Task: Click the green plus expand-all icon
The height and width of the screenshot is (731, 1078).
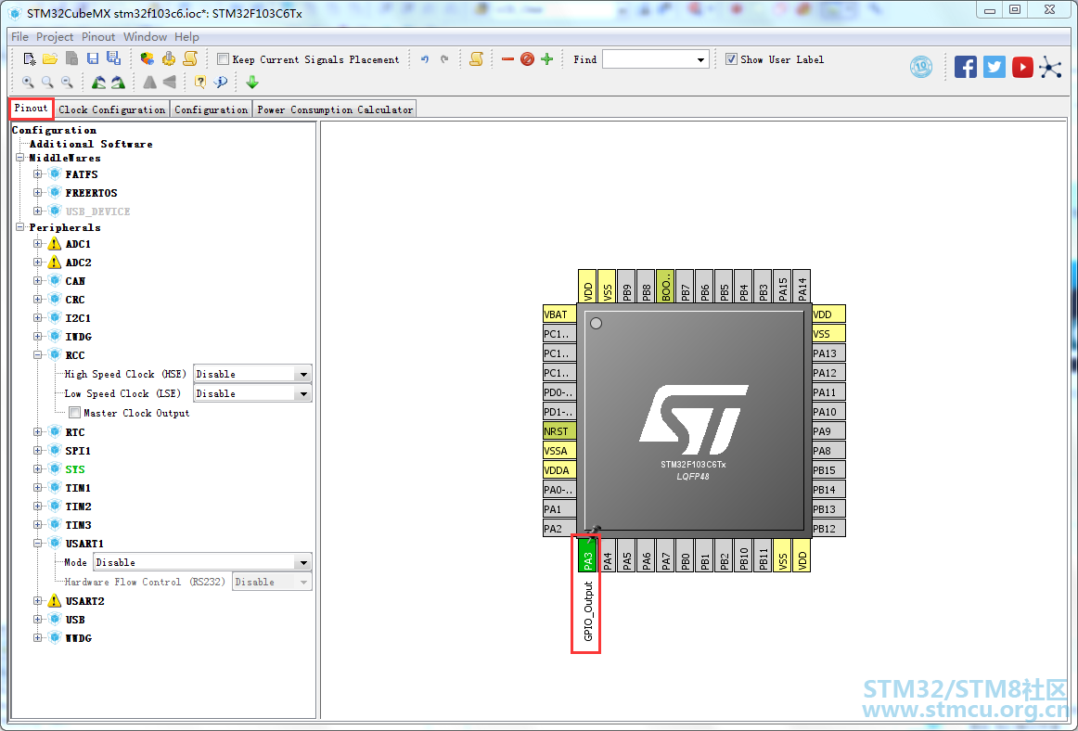Action: pyautogui.click(x=546, y=59)
